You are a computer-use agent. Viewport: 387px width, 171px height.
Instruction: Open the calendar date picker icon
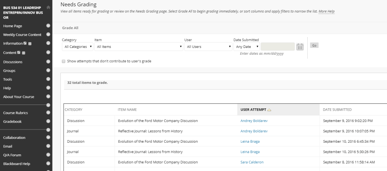300,47
